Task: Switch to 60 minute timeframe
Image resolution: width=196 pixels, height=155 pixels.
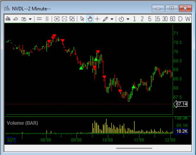Action: pyautogui.click(x=173, y=19)
